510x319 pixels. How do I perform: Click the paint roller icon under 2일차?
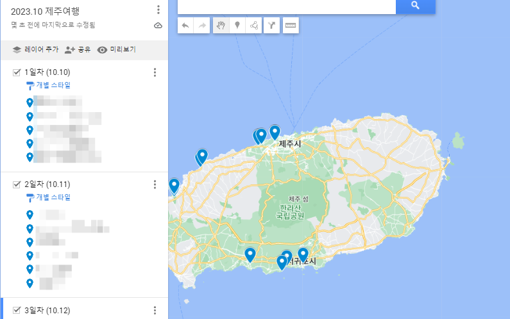pyautogui.click(x=30, y=198)
